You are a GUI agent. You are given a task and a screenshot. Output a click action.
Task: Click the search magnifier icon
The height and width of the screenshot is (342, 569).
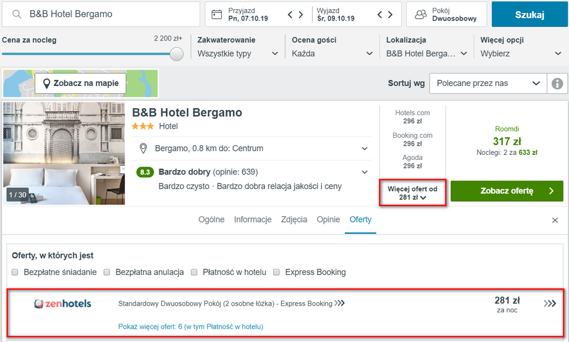pos(17,14)
